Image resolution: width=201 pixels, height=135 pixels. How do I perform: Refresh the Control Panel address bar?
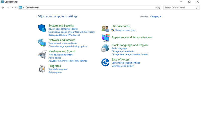click(159, 8)
